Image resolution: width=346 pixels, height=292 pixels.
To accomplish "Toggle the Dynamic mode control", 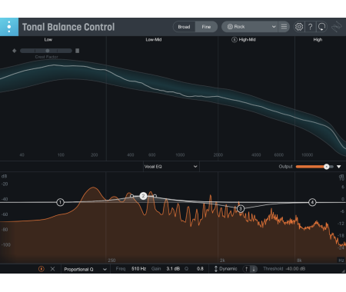I will [225, 269].
